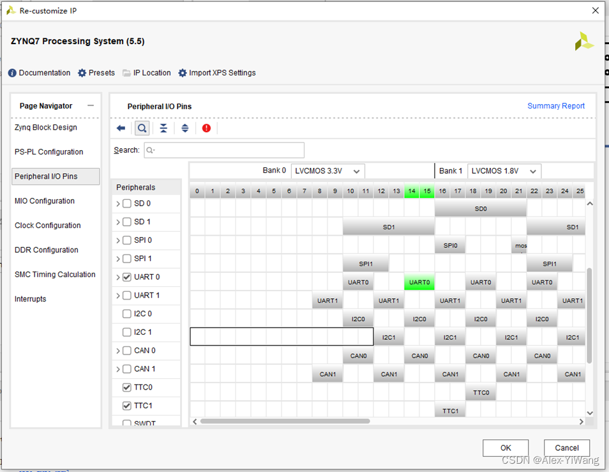Expand the CAN 1 peripheral row

point(118,369)
